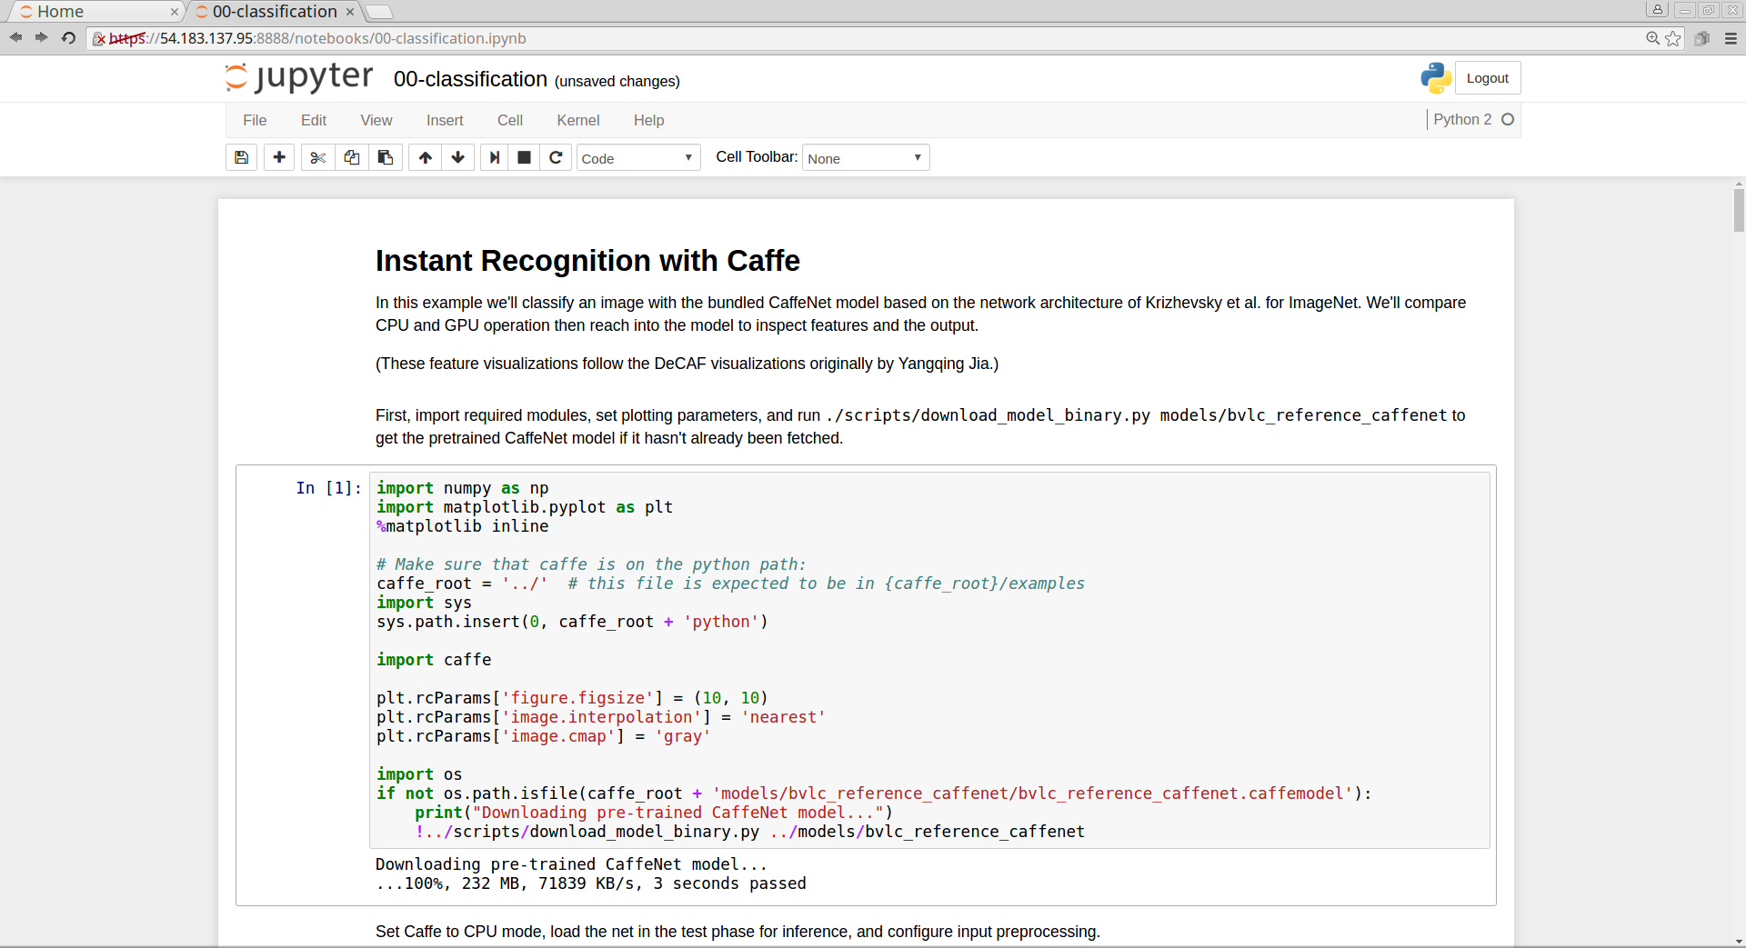This screenshot has height=948, width=1746.
Task: Run the current cell
Action: pos(494,157)
